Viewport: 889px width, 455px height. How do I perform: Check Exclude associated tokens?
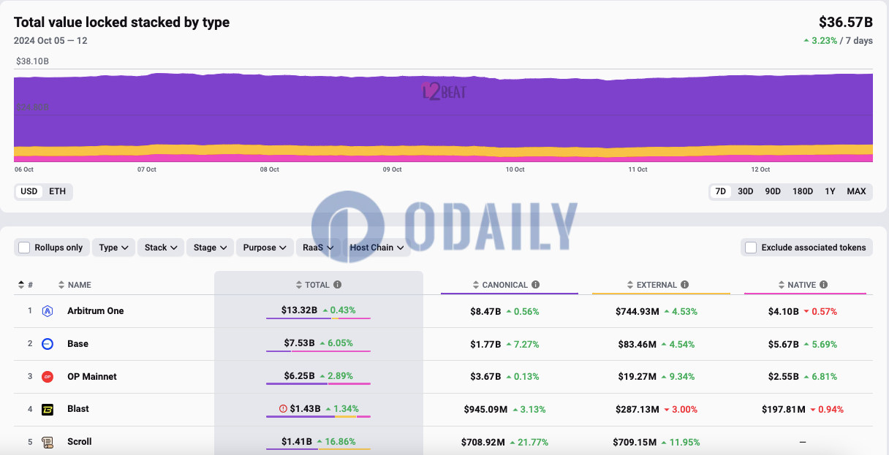tap(751, 248)
